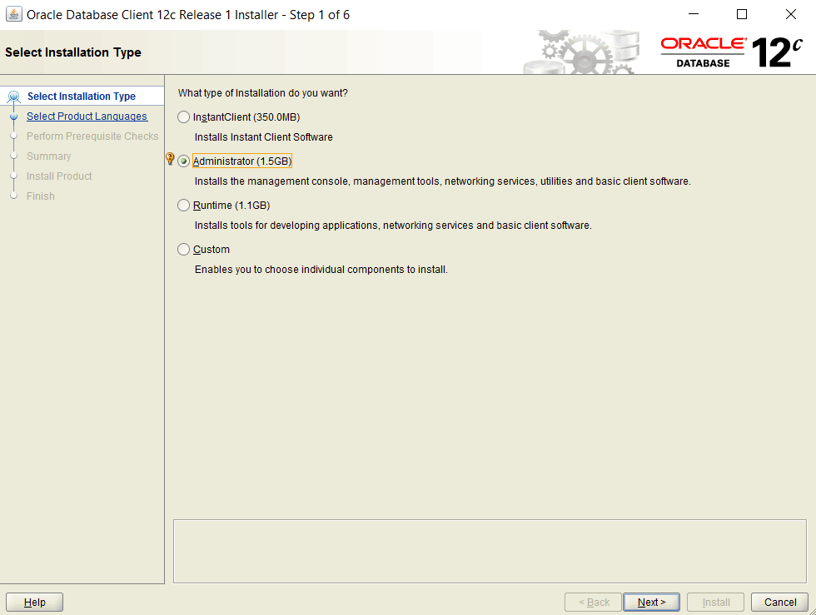Screen dimensions: 816x615
Task: Click 'Enables you to choose individual components' text
Action: [321, 270]
